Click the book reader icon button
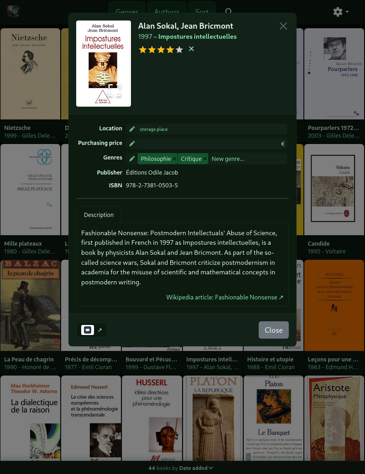365x474 pixels. coord(88,330)
